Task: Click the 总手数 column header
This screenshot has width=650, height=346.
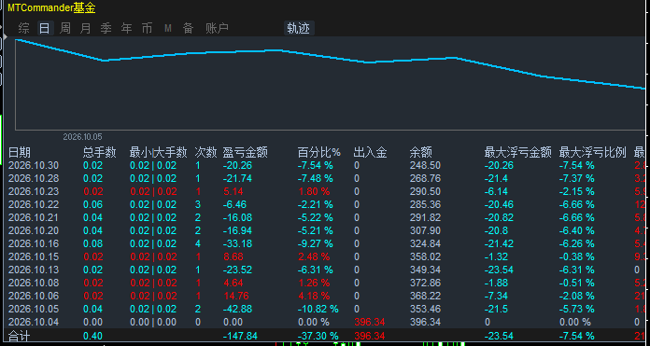Action: coord(100,152)
